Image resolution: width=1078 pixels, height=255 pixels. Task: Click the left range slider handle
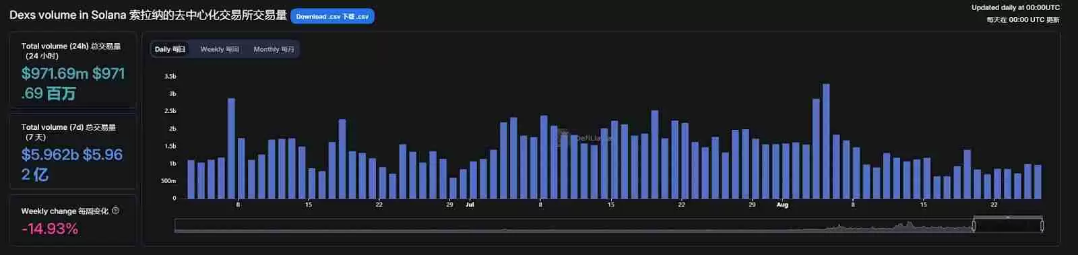(974, 226)
